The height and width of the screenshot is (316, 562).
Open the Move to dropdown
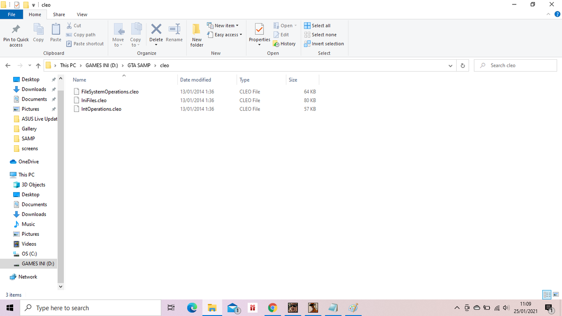(118, 35)
